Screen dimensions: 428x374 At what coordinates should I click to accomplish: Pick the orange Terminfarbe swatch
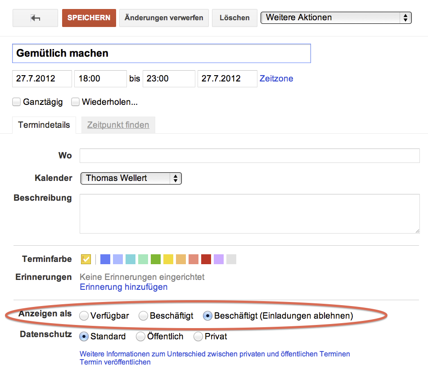click(x=181, y=259)
